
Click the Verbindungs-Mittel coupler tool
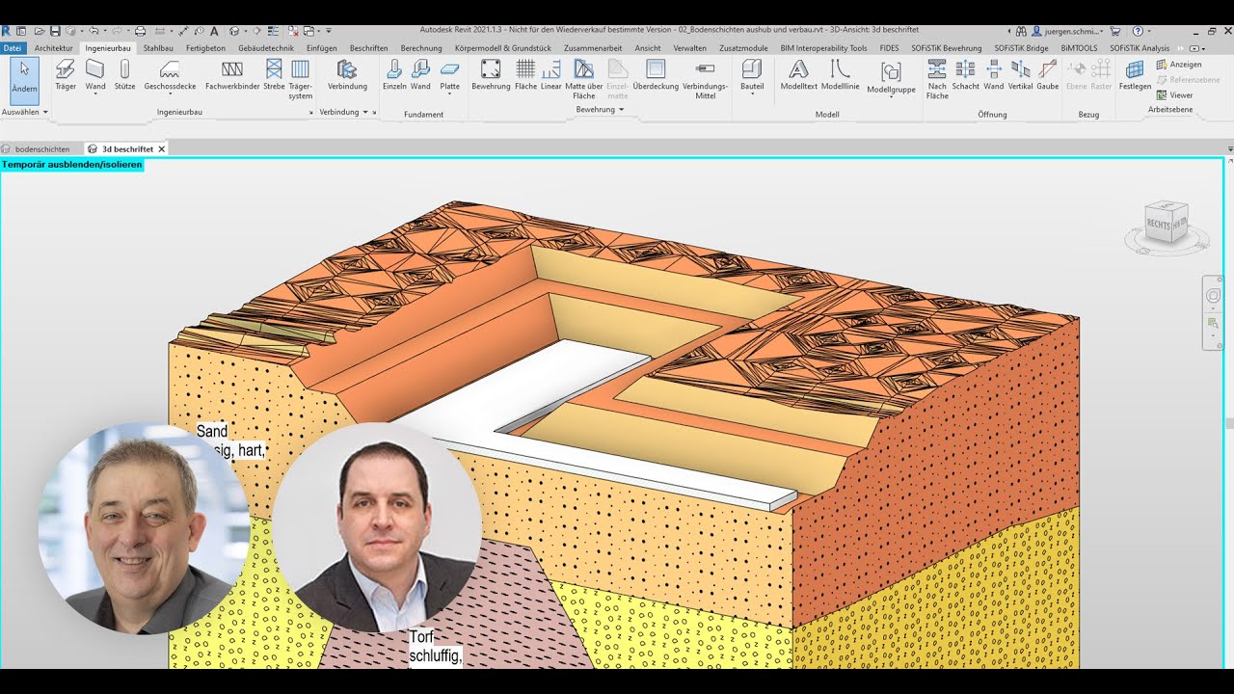(x=706, y=79)
